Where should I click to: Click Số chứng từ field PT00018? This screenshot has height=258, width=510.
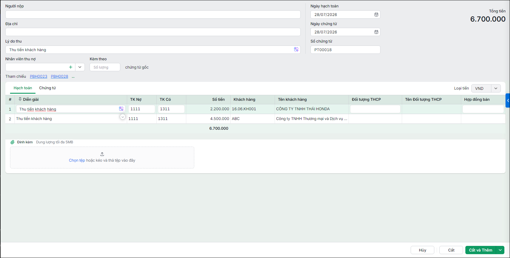click(345, 50)
